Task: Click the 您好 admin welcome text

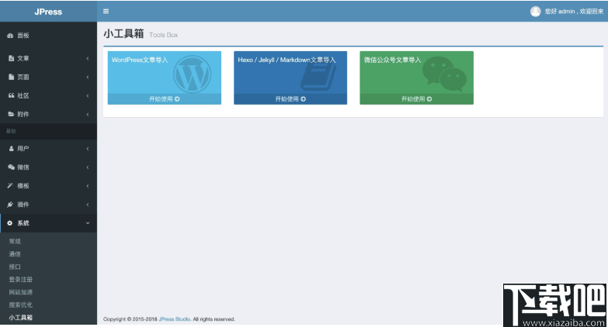Action: pyautogui.click(x=574, y=12)
